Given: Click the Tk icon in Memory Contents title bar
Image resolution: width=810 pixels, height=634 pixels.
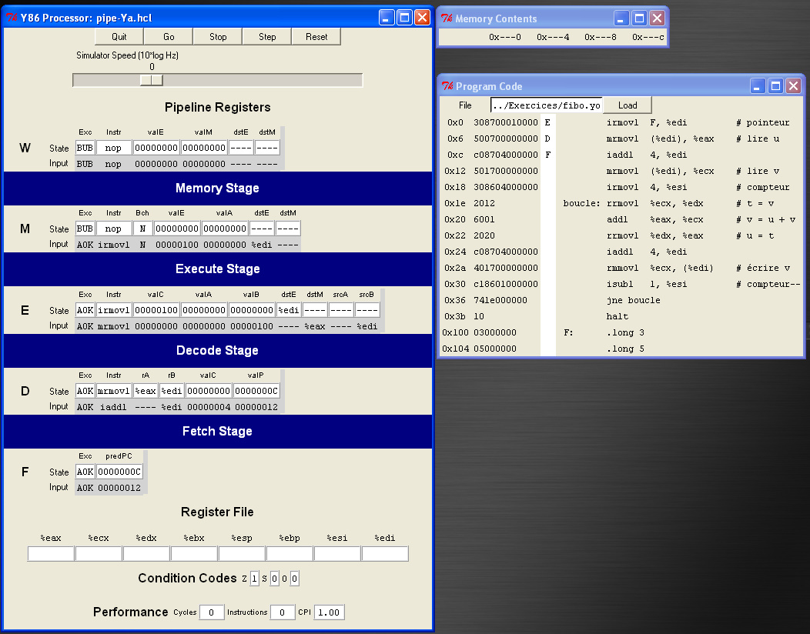Looking at the screenshot, I should pos(447,18).
